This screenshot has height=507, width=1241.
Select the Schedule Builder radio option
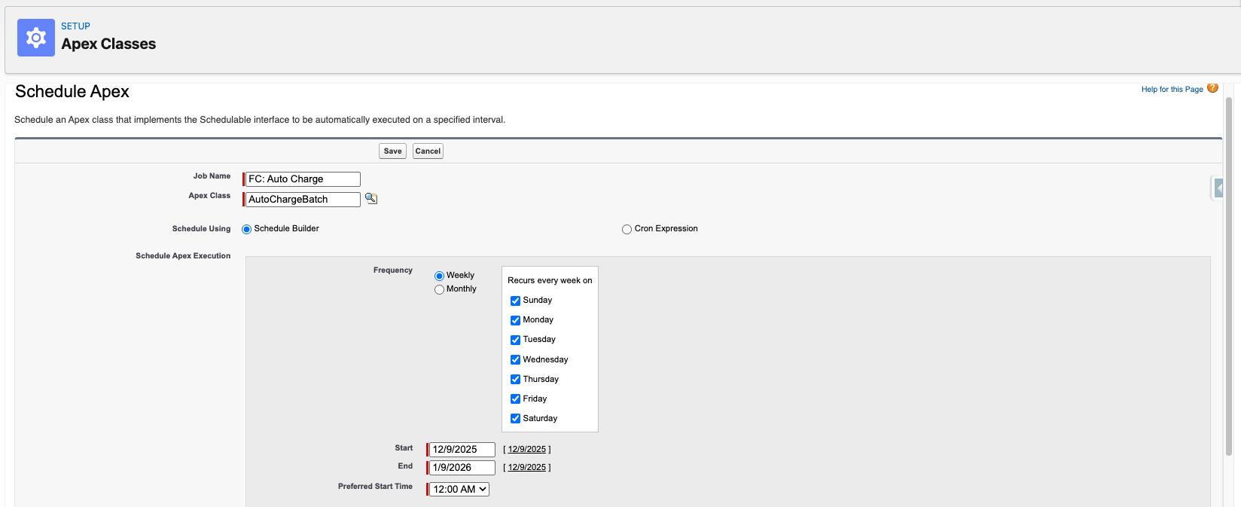[246, 230]
